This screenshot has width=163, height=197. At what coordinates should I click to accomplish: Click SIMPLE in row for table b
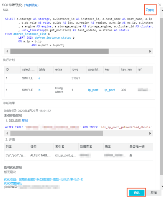28,90
